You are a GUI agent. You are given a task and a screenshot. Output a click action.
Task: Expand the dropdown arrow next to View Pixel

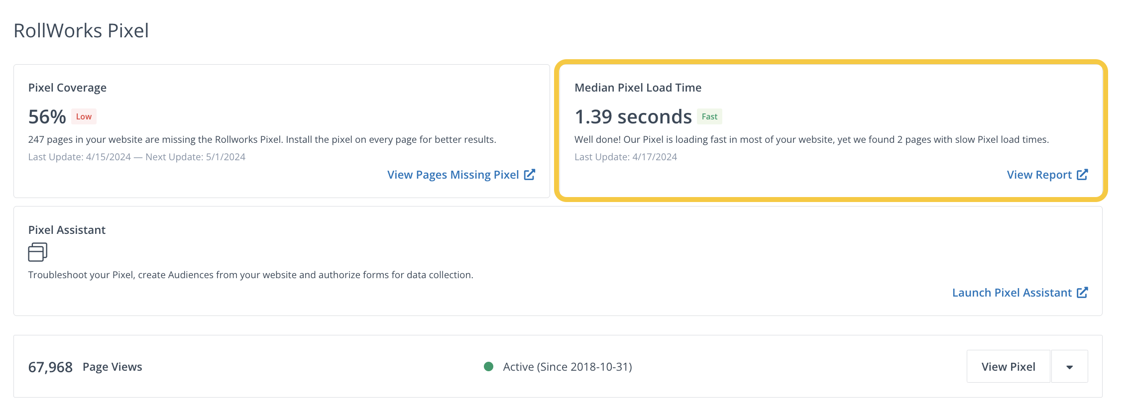tap(1069, 367)
